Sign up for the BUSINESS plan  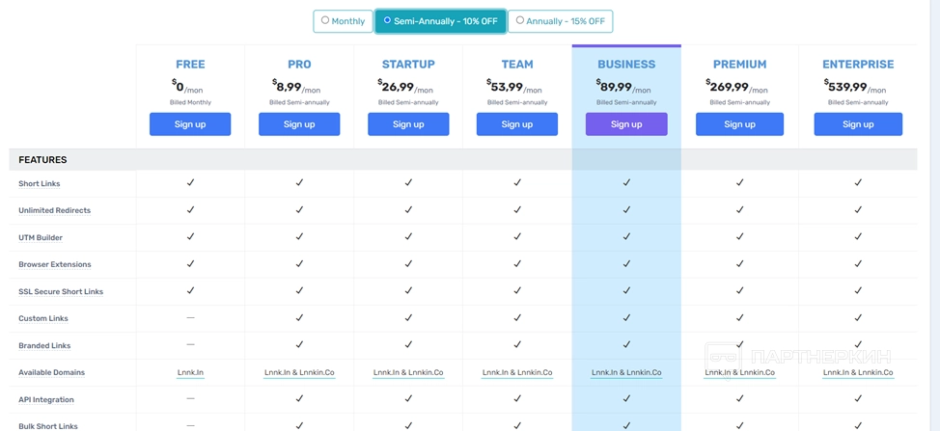[626, 124]
